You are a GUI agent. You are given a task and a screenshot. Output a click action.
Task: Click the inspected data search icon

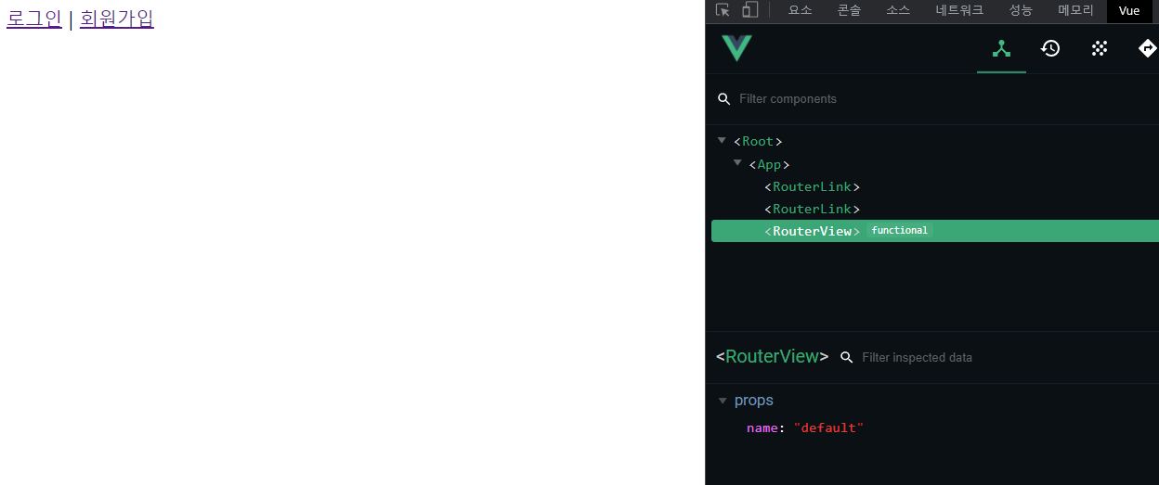[846, 357]
